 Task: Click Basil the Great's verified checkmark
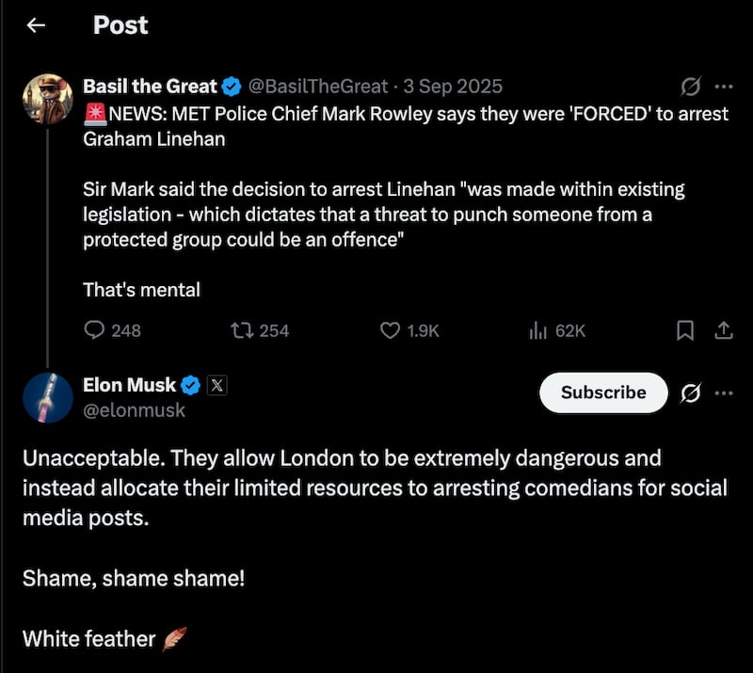[x=229, y=86]
